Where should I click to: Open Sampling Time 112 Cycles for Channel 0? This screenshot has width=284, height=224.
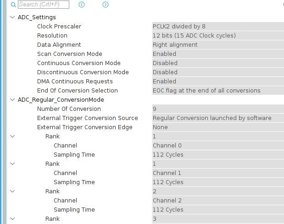click(x=218, y=155)
